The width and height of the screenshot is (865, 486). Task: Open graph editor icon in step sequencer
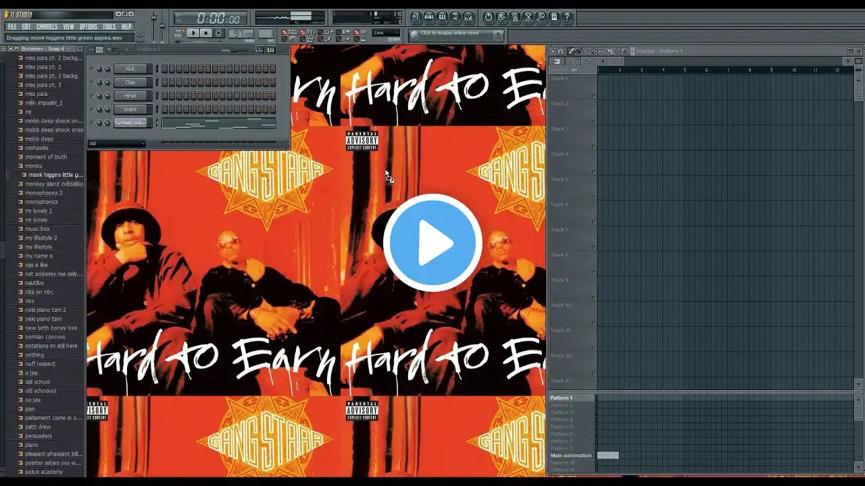(x=259, y=50)
